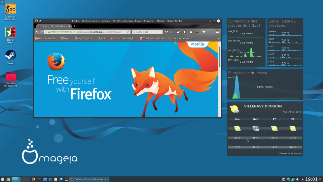Open mail client icon in taskbar
The width and height of the screenshot is (323, 182).
tap(45, 179)
